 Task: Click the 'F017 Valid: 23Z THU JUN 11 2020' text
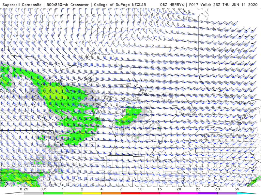[223, 5]
